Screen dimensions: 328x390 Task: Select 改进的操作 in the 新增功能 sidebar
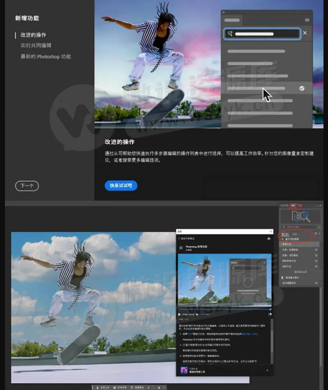[33, 35]
